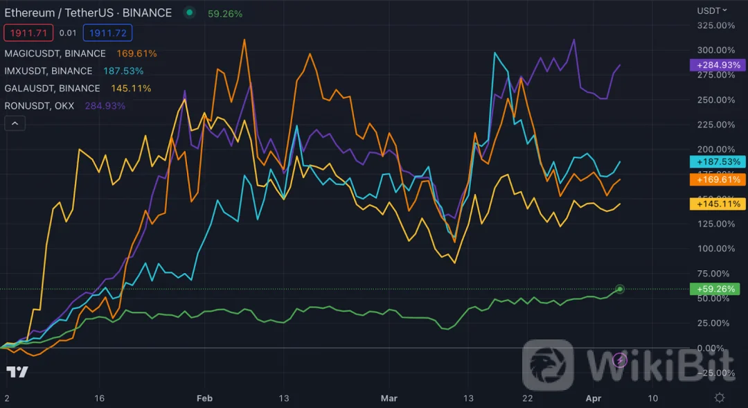Click the purple +284.93% price label
Screen dimensions: 748x408
(718, 65)
